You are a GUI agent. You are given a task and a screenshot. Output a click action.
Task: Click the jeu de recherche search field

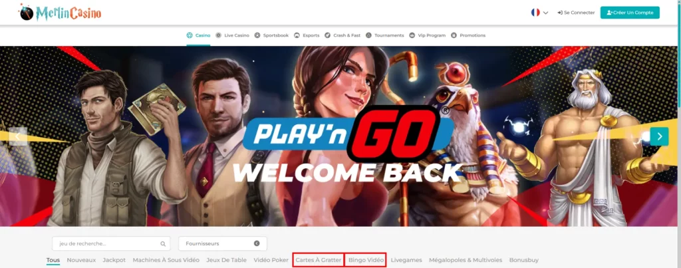pyautogui.click(x=111, y=243)
